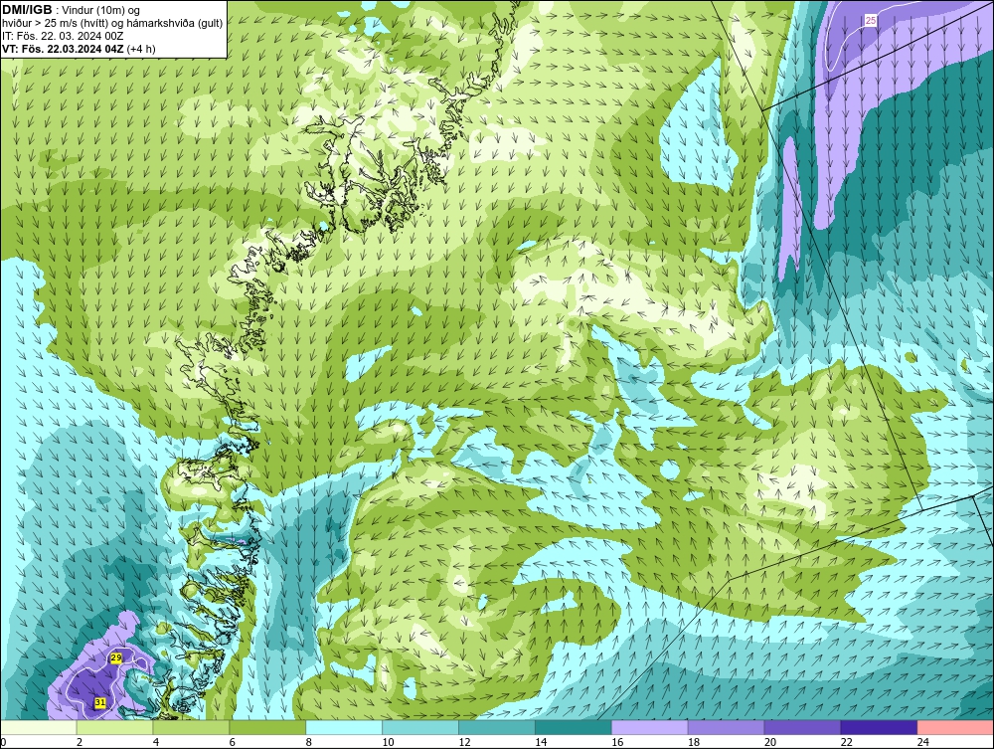Screen dimensions: 994x749
Task: Click the 16–18 m/s lavender legend swatch
Action: (x=650, y=727)
